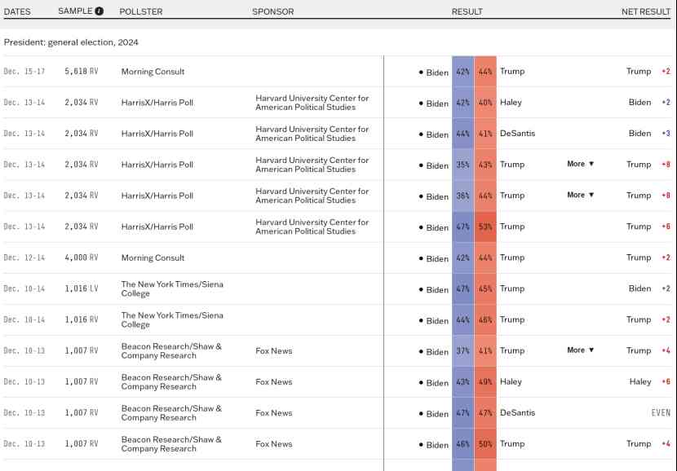Open New York Times/Siena College in the 1,016 RV row

pyautogui.click(x=172, y=320)
